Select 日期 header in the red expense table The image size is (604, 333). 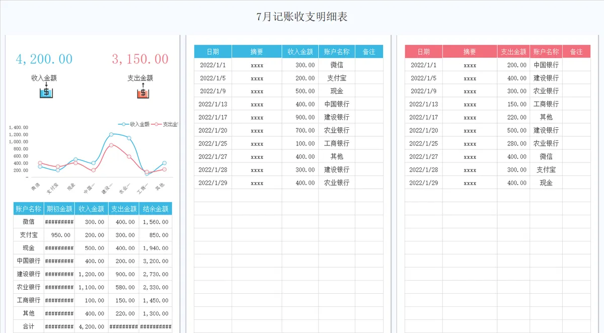click(424, 51)
